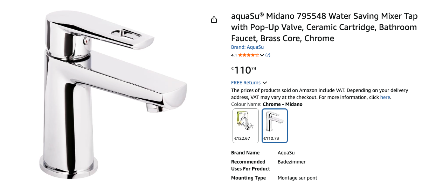Click the Brand Name specification label

[245, 153]
